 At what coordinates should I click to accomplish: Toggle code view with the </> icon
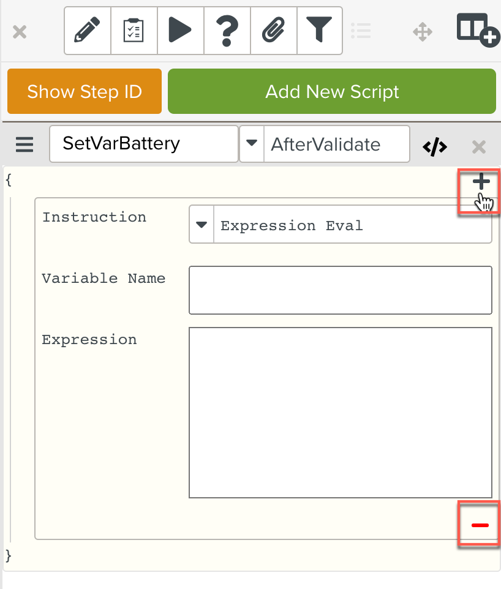[x=435, y=146]
